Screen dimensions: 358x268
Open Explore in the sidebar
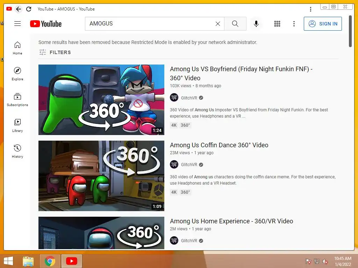17,74
